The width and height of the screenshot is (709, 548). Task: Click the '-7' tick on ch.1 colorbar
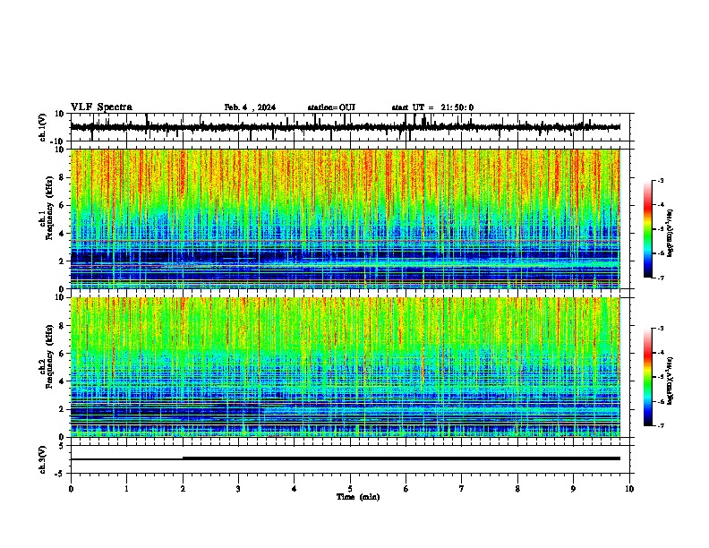pyautogui.click(x=661, y=278)
